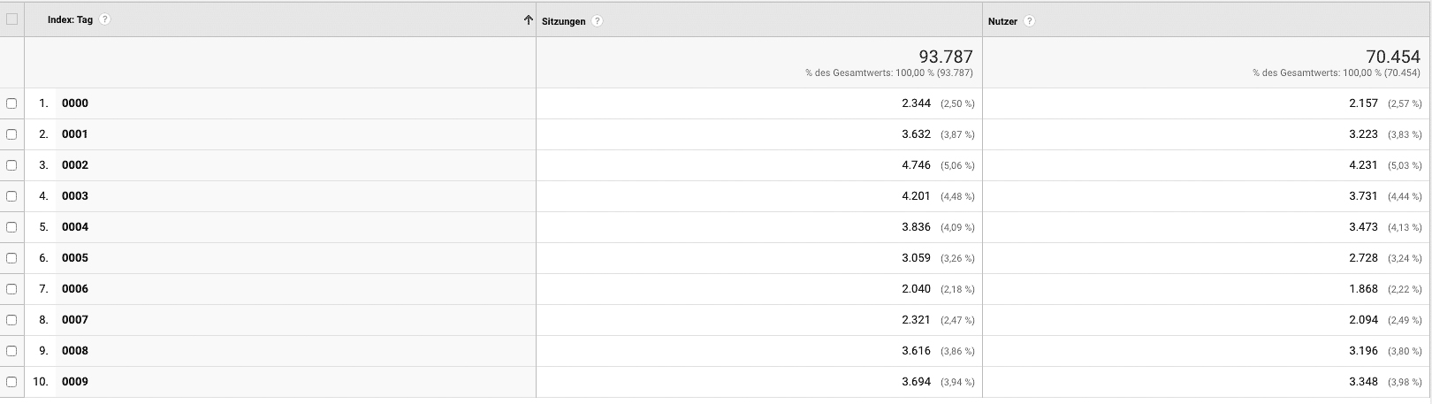Select the checkbox for row 0006

[11, 289]
